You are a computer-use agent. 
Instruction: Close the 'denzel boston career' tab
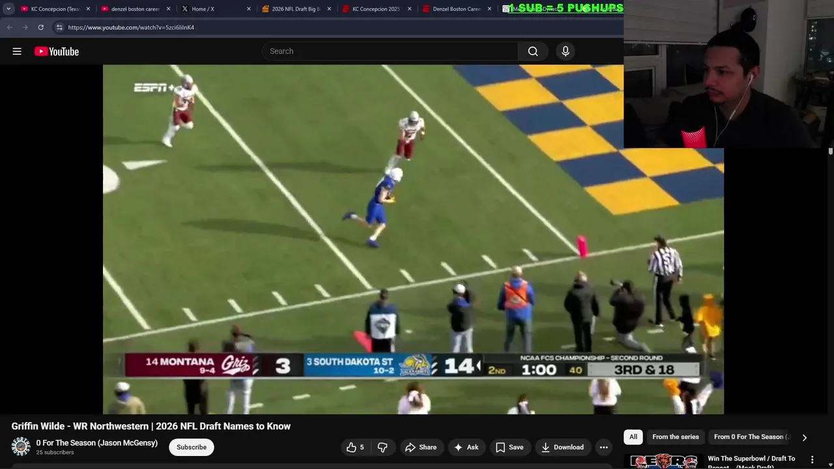(168, 9)
